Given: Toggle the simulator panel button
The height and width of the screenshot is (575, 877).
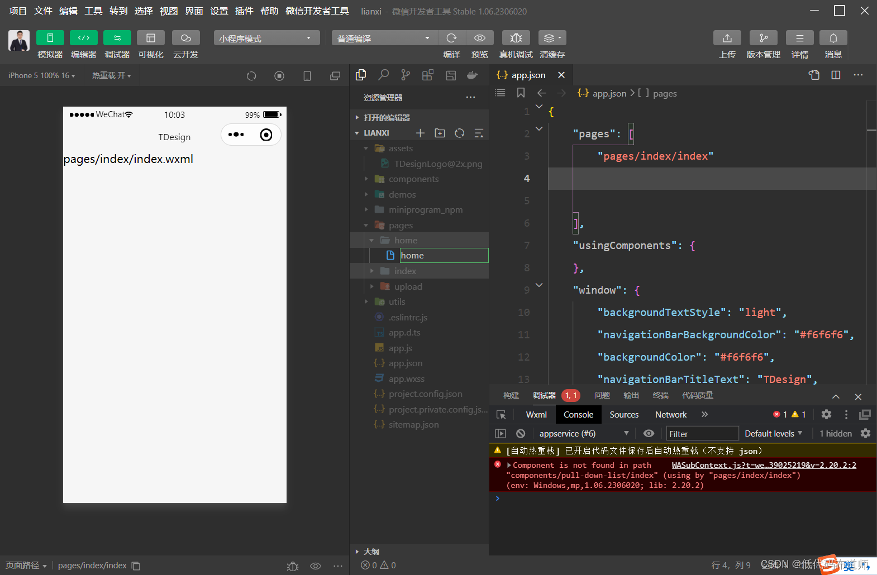Looking at the screenshot, I should click(x=50, y=37).
